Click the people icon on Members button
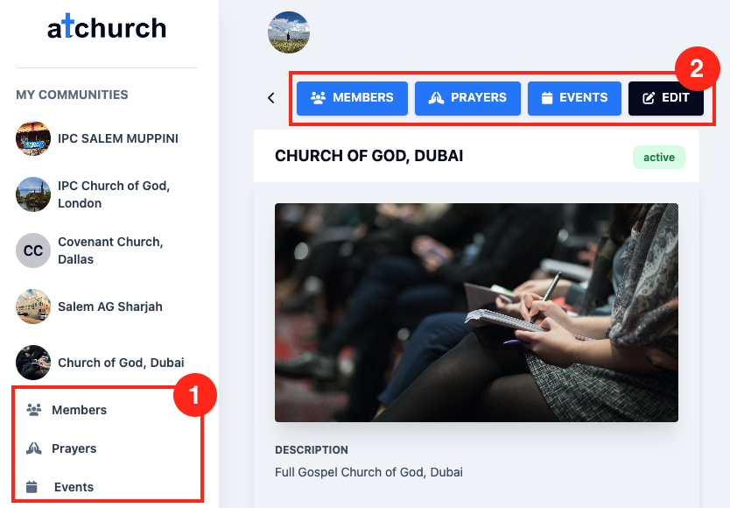 click(319, 98)
